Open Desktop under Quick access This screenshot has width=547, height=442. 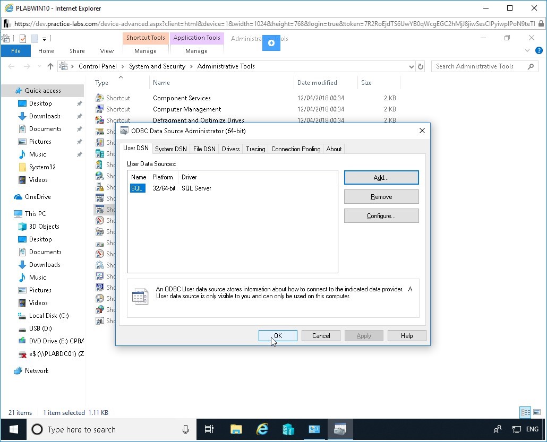(x=40, y=103)
